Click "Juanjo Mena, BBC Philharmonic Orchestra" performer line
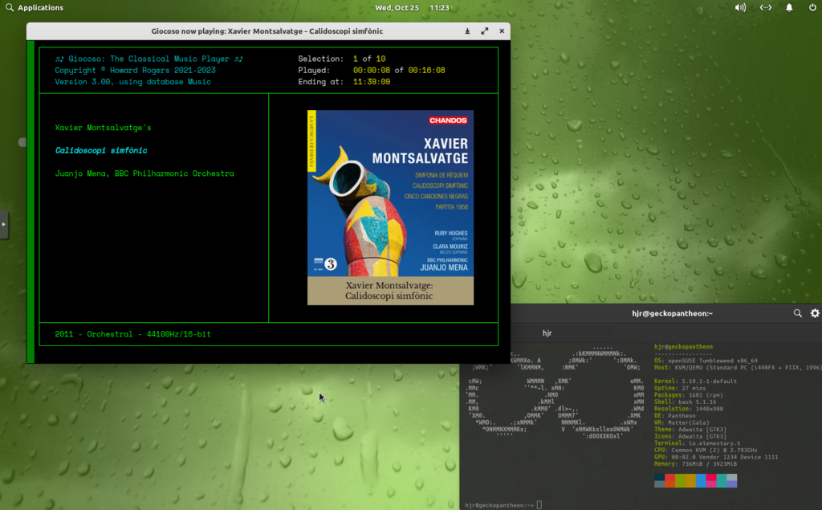This screenshot has width=822, height=510. click(144, 173)
